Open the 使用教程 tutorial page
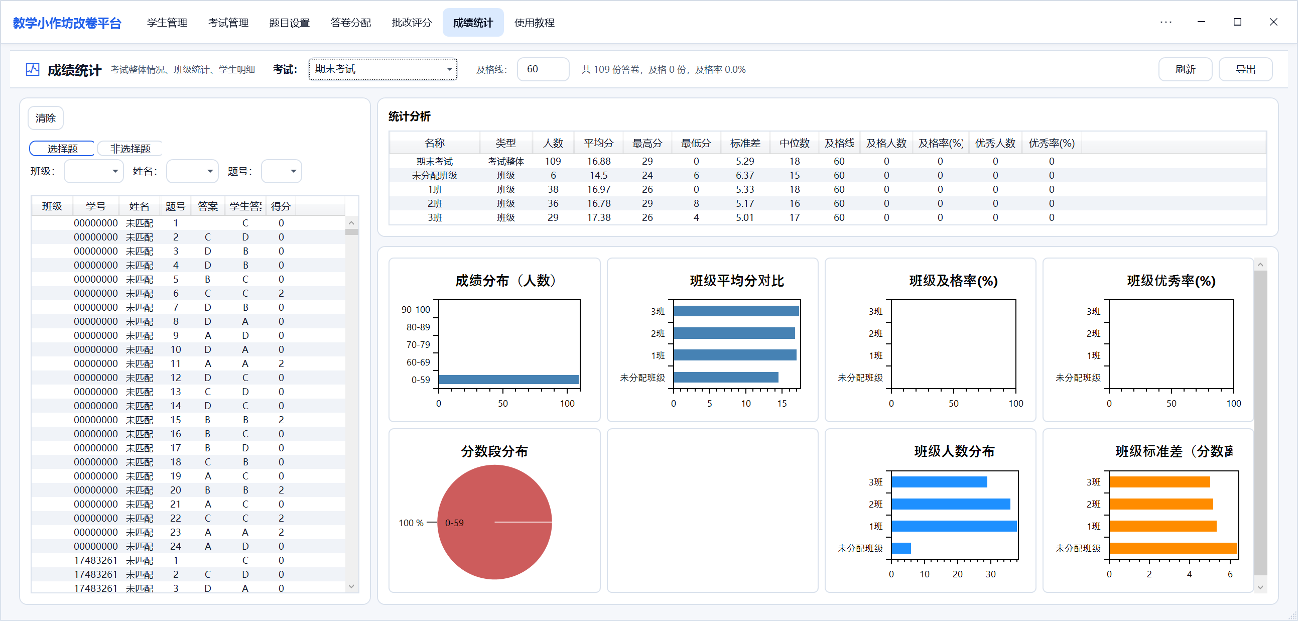The image size is (1298, 621). [x=534, y=22]
